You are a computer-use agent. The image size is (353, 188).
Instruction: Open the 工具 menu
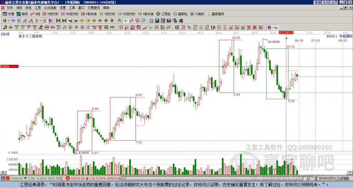(x=72, y=8)
